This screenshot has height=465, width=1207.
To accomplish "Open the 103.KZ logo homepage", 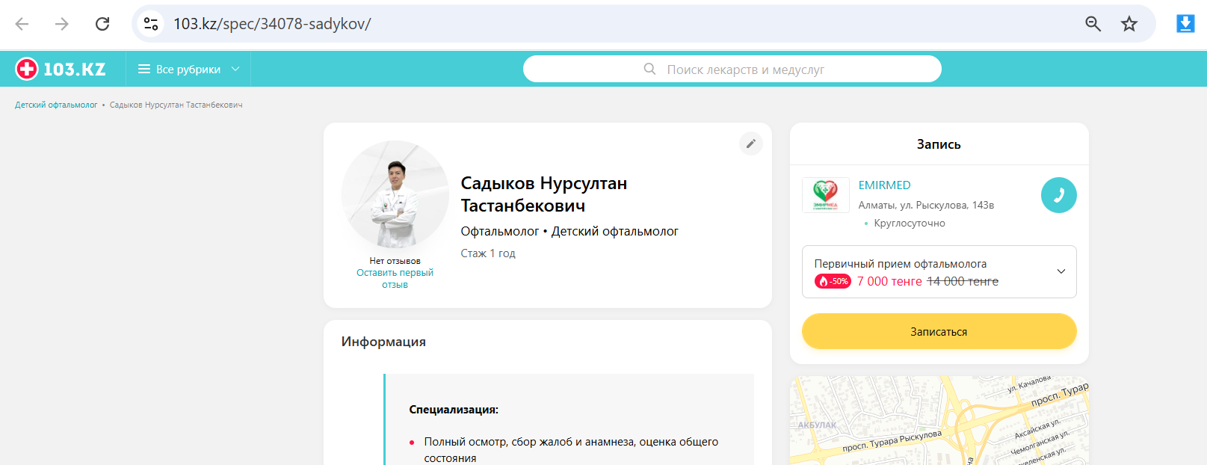I will point(61,70).
